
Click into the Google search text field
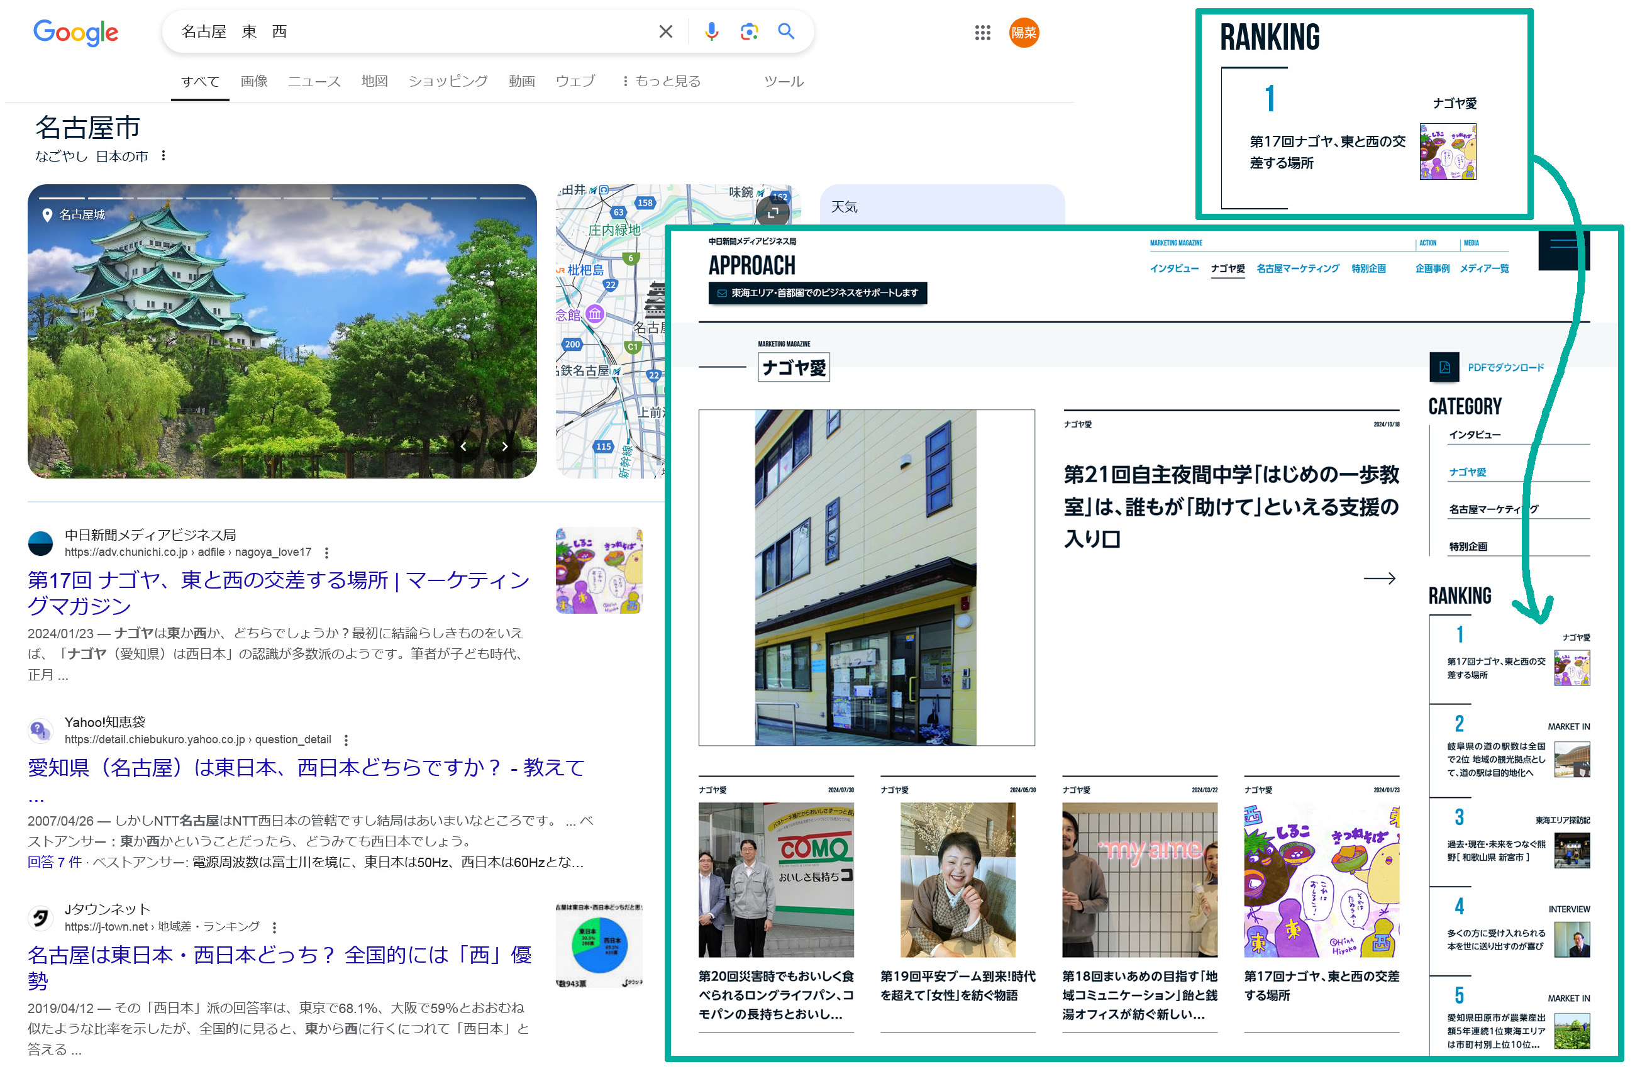point(412,31)
